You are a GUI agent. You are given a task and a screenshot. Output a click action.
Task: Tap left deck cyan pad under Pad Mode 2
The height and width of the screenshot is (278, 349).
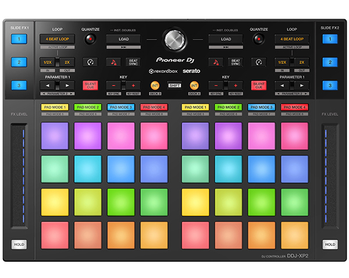(x=88, y=169)
